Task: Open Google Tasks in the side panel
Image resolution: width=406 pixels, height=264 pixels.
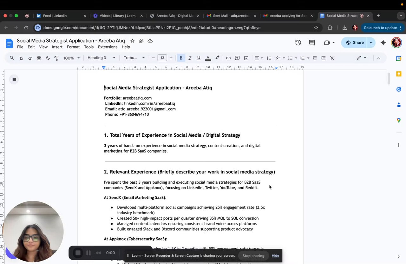Action: [x=399, y=89]
